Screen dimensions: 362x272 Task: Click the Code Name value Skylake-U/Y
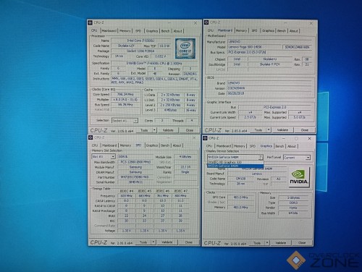[x=126, y=46]
